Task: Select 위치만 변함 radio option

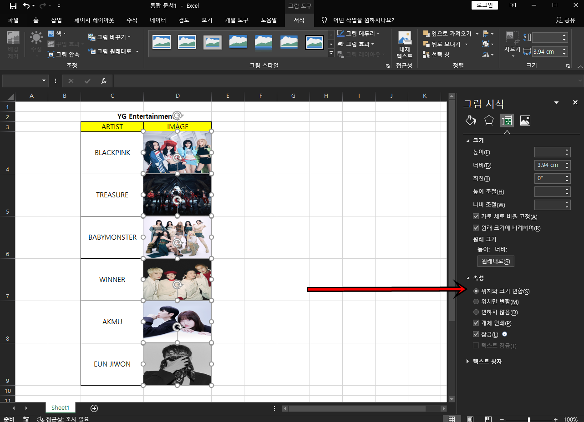Action: [x=476, y=301]
